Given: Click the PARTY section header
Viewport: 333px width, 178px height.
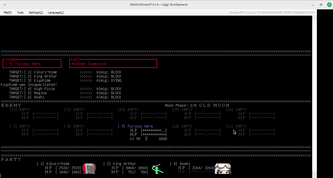Looking at the screenshot, I should click(x=11, y=160).
